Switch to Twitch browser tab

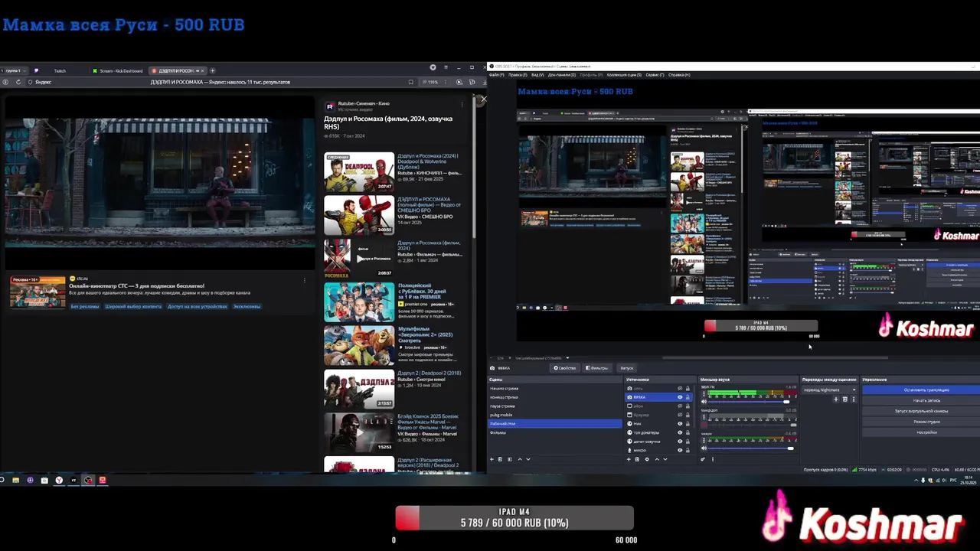[x=59, y=70]
